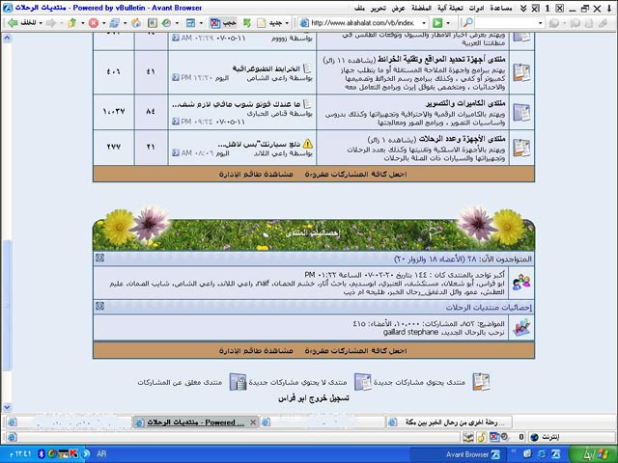The image size is (618, 463).
Task: Go to last post arrow in دلع سيارتك row
Action: [x=176, y=152]
